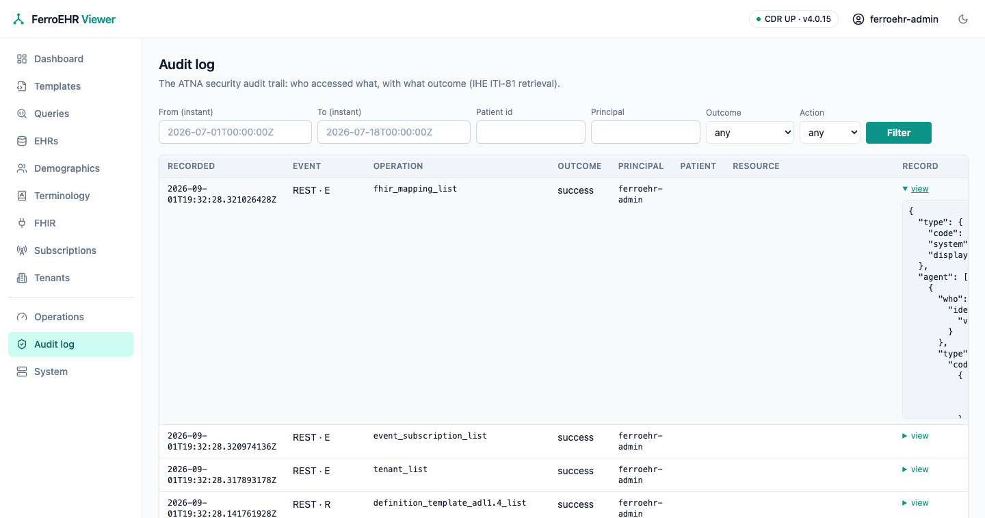The image size is (985, 518).
Task: Navigate to EHRs
Action: point(70,141)
